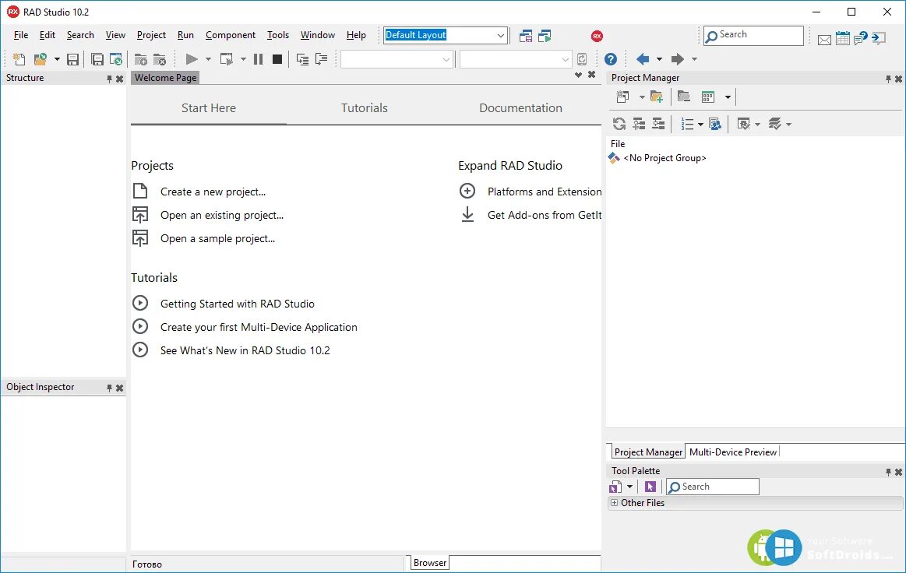The width and height of the screenshot is (906, 573).
Task: Click the top IDE Search field
Action: 753,35
